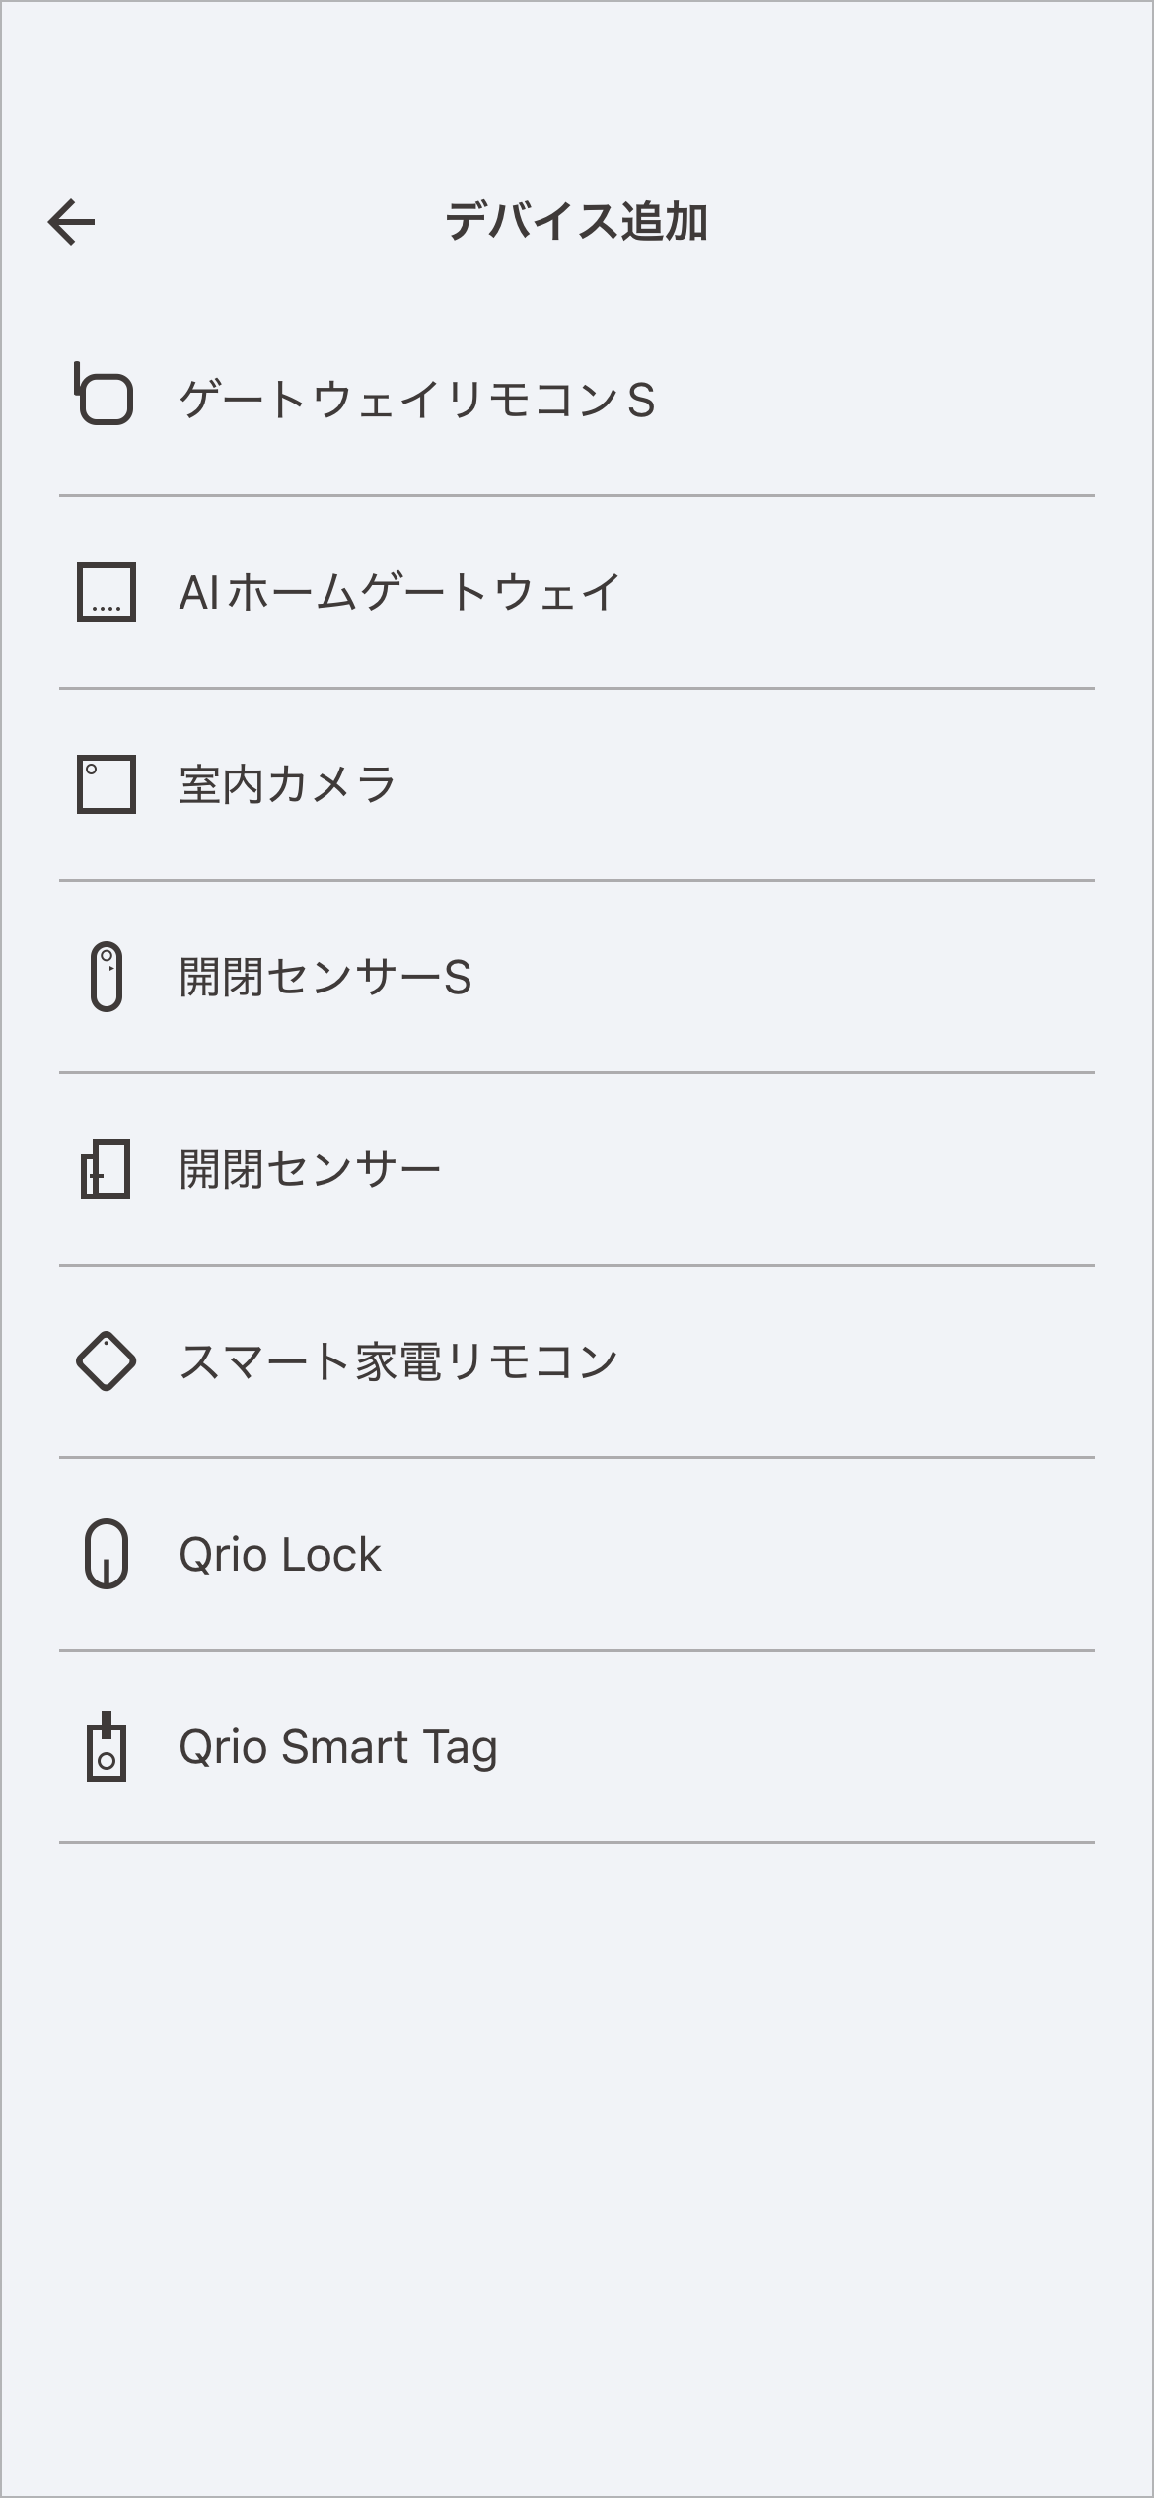Click the Qrio Lock icon
Image resolution: width=1154 pixels, height=2498 pixels.
(106, 1554)
